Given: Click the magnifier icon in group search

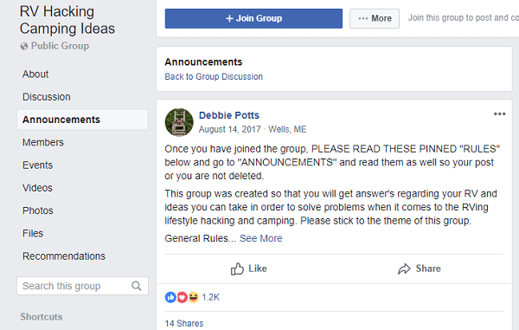Looking at the screenshot, I should pyautogui.click(x=137, y=286).
